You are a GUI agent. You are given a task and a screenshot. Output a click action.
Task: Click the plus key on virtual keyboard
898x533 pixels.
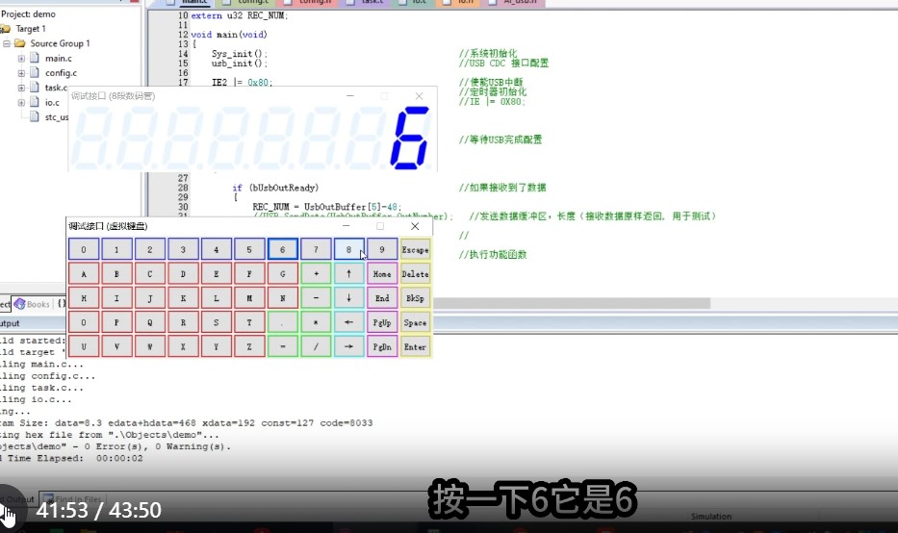coord(316,273)
